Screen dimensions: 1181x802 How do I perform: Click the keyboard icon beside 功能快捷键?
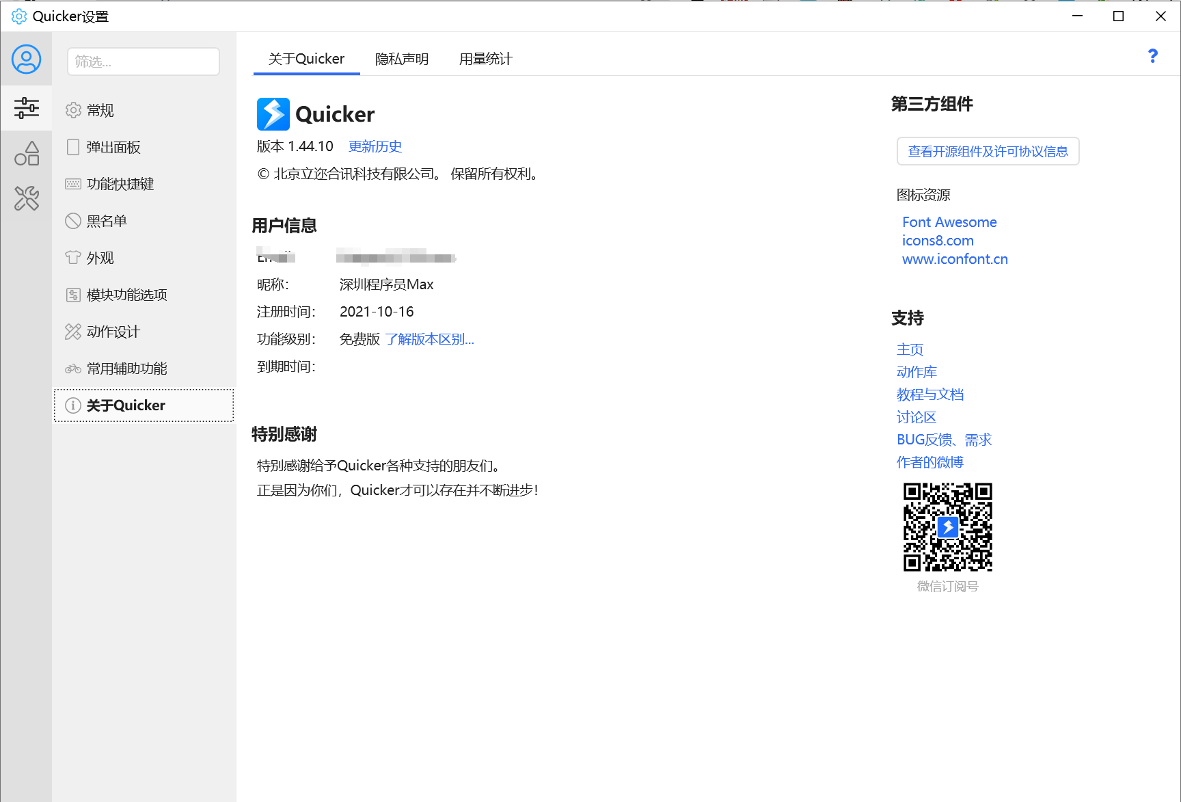pyautogui.click(x=73, y=184)
